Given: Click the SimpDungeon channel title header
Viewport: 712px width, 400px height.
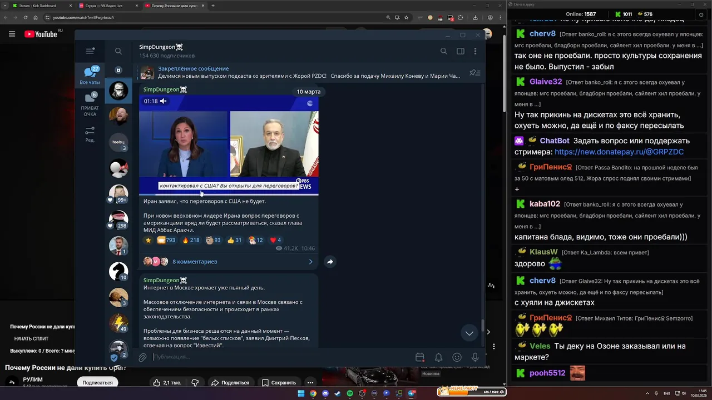Looking at the screenshot, I should point(161,47).
